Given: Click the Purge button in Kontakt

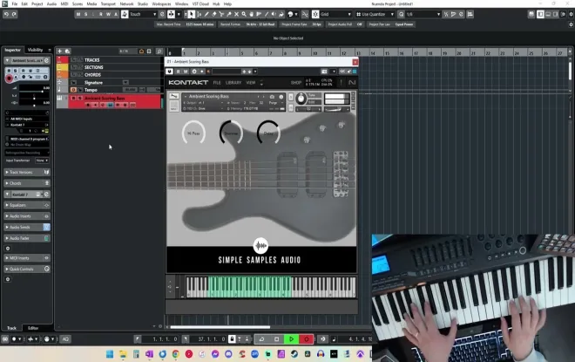Looking at the screenshot, I should pyautogui.click(x=274, y=103).
